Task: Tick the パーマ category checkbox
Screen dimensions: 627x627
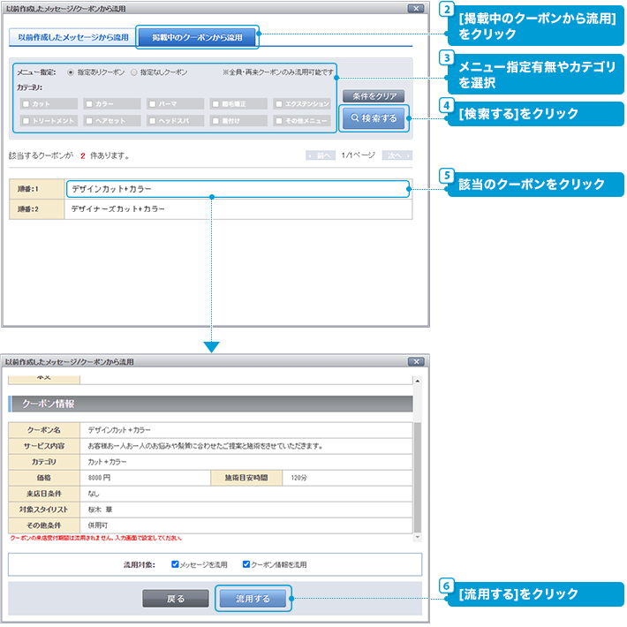Action: [152, 104]
